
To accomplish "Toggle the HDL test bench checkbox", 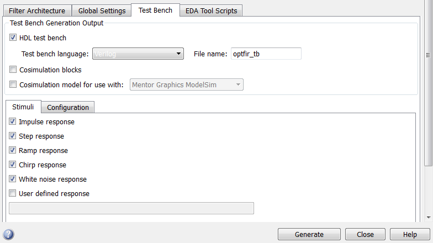I will [13, 38].
